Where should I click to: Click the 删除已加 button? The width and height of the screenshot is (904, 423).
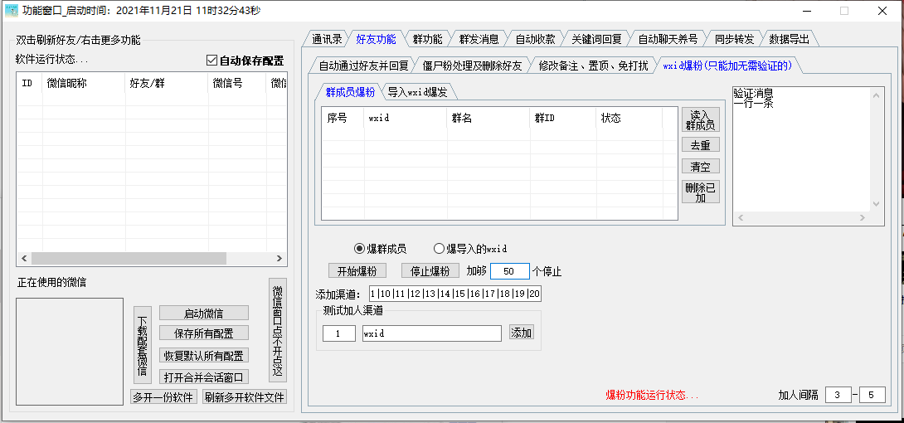[701, 192]
